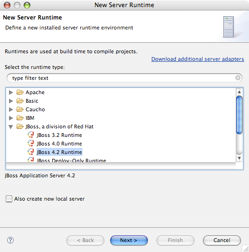Clear the filter text with the X icon
Image resolution: width=249 pixels, height=252 pixels.
tap(238, 78)
